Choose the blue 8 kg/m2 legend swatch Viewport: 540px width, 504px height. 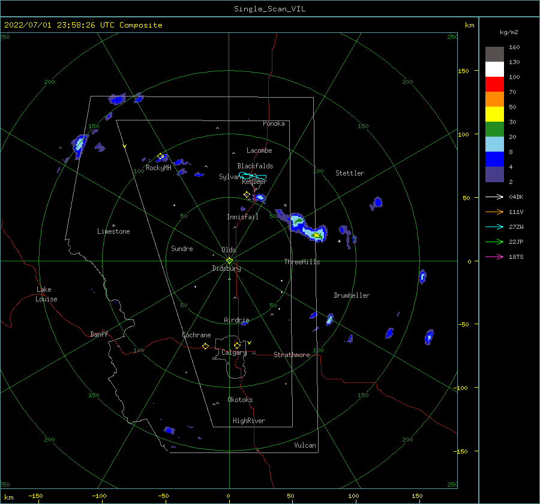[x=494, y=159]
